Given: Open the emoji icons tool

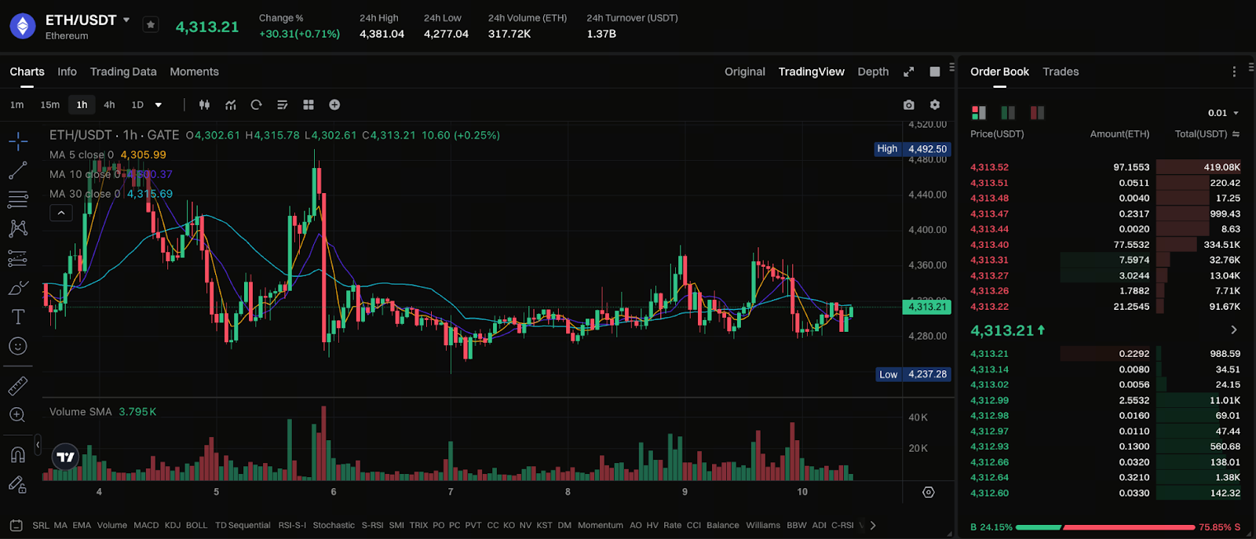Looking at the screenshot, I should pyautogui.click(x=18, y=346).
